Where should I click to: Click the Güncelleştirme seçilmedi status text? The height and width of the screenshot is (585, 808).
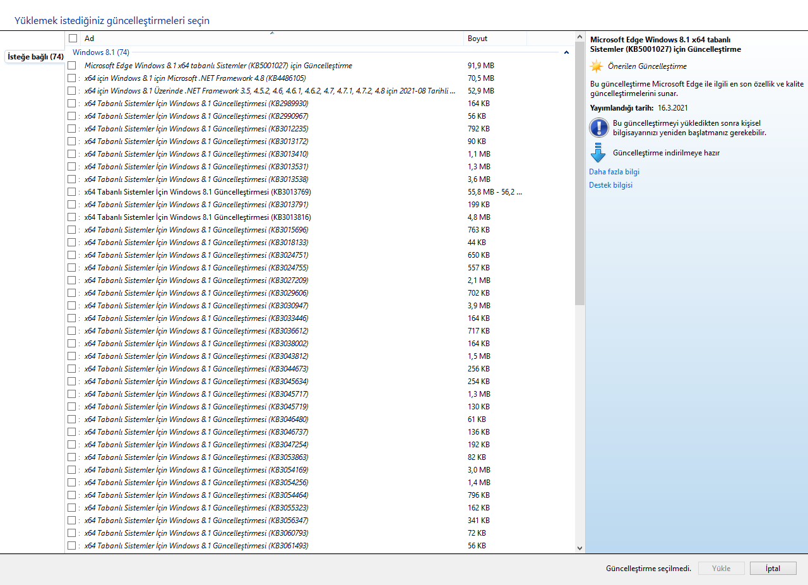click(648, 569)
